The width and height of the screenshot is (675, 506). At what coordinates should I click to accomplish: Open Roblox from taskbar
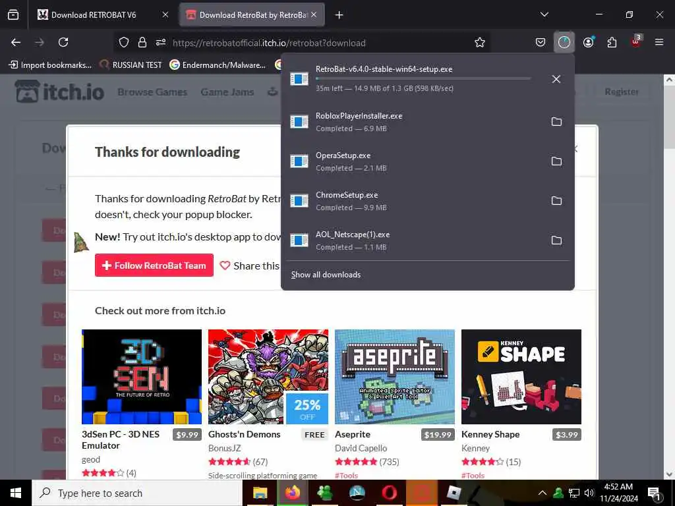(454, 493)
